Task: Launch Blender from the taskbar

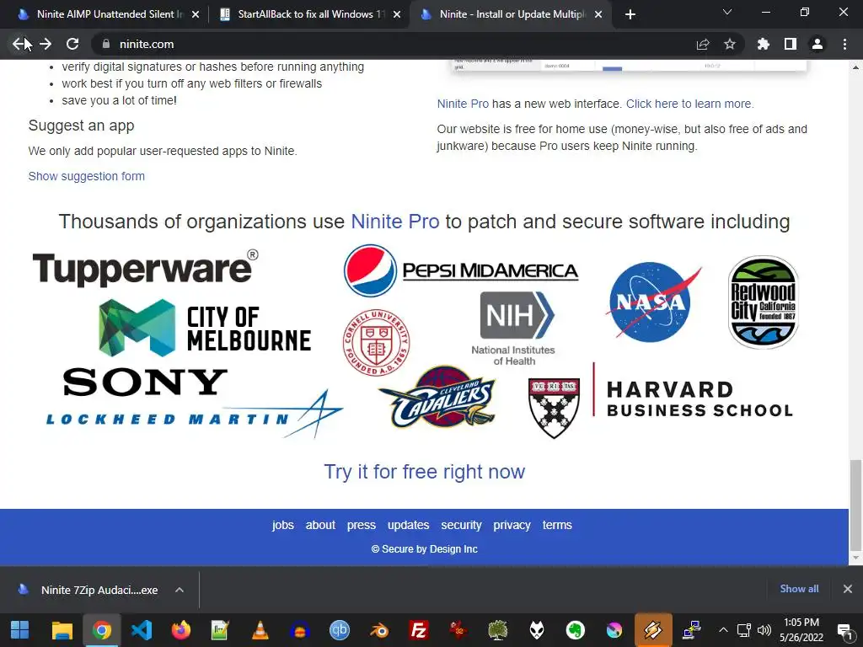Action: (379, 630)
